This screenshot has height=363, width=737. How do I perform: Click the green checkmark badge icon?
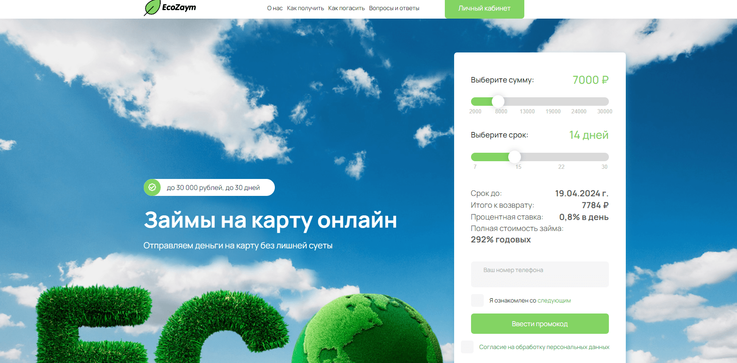pos(152,187)
